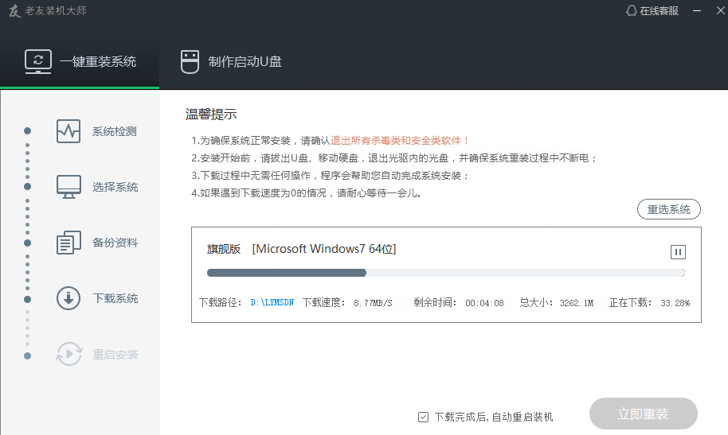The width and height of the screenshot is (728, 435).
Task: Click the 重选系统 button
Action: 668,209
